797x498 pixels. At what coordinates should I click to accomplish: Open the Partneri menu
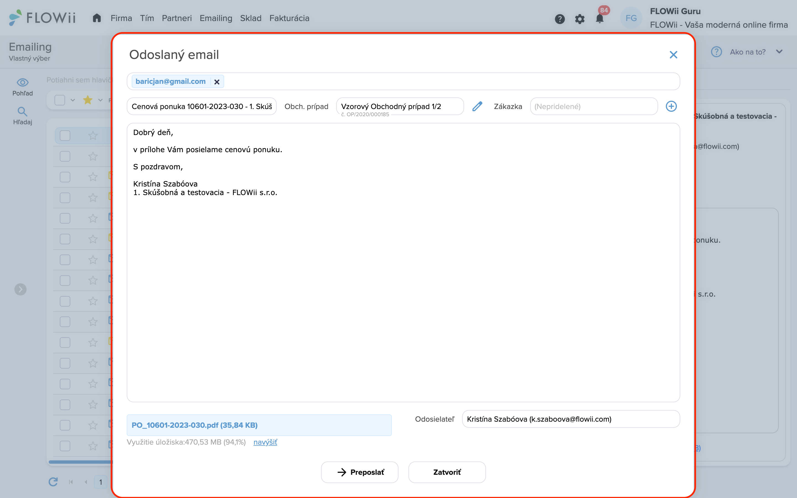(177, 18)
